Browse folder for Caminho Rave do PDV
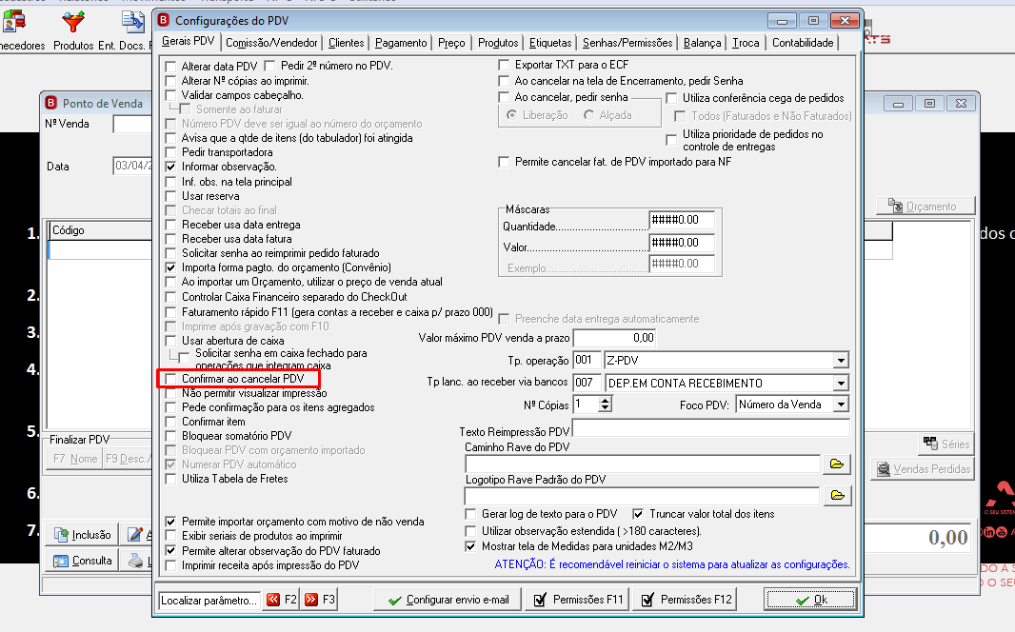 point(837,464)
